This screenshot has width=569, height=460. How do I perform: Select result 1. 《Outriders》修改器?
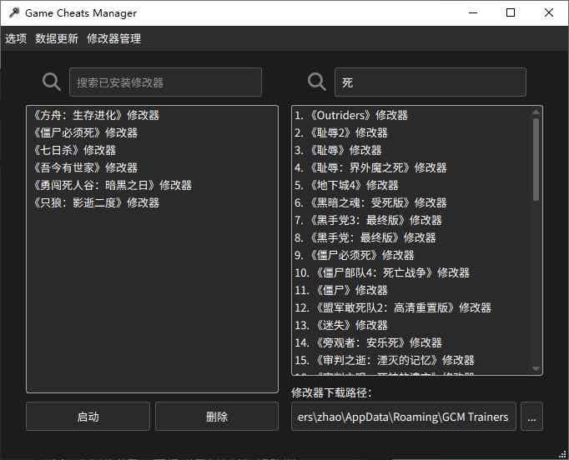pyautogui.click(x=412, y=115)
